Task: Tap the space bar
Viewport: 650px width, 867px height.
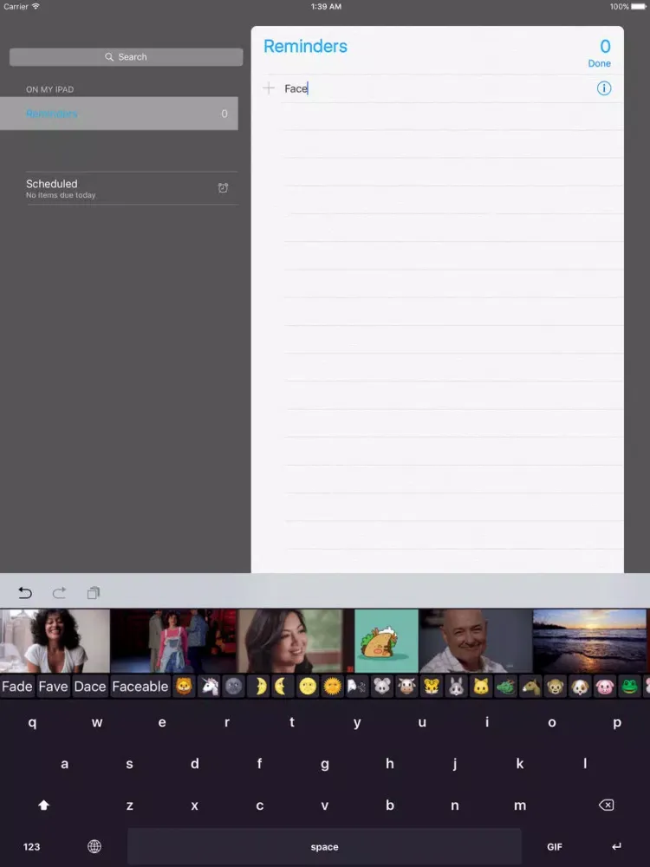Action: coord(324,846)
